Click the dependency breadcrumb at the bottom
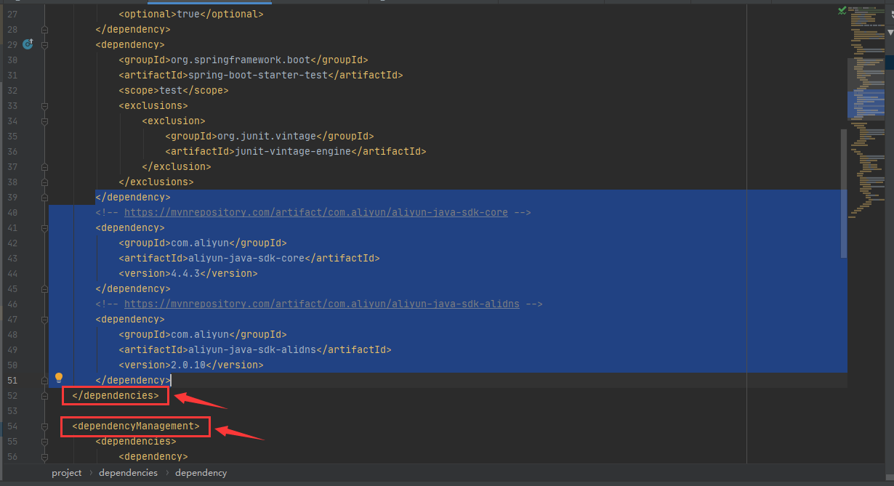Screen dimensions: 894x486 [201, 472]
